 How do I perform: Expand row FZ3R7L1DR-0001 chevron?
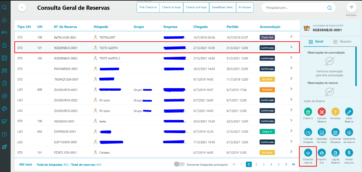(x=291, y=152)
